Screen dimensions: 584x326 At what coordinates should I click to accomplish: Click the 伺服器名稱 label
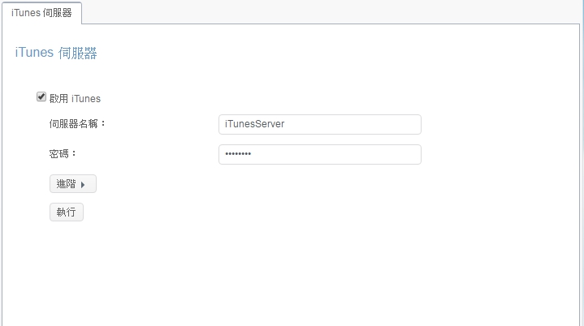click(77, 124)
